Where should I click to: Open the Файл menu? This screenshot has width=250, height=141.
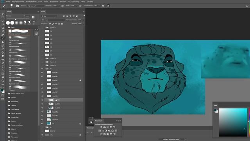pyautogui.click(x=8, y=2)
